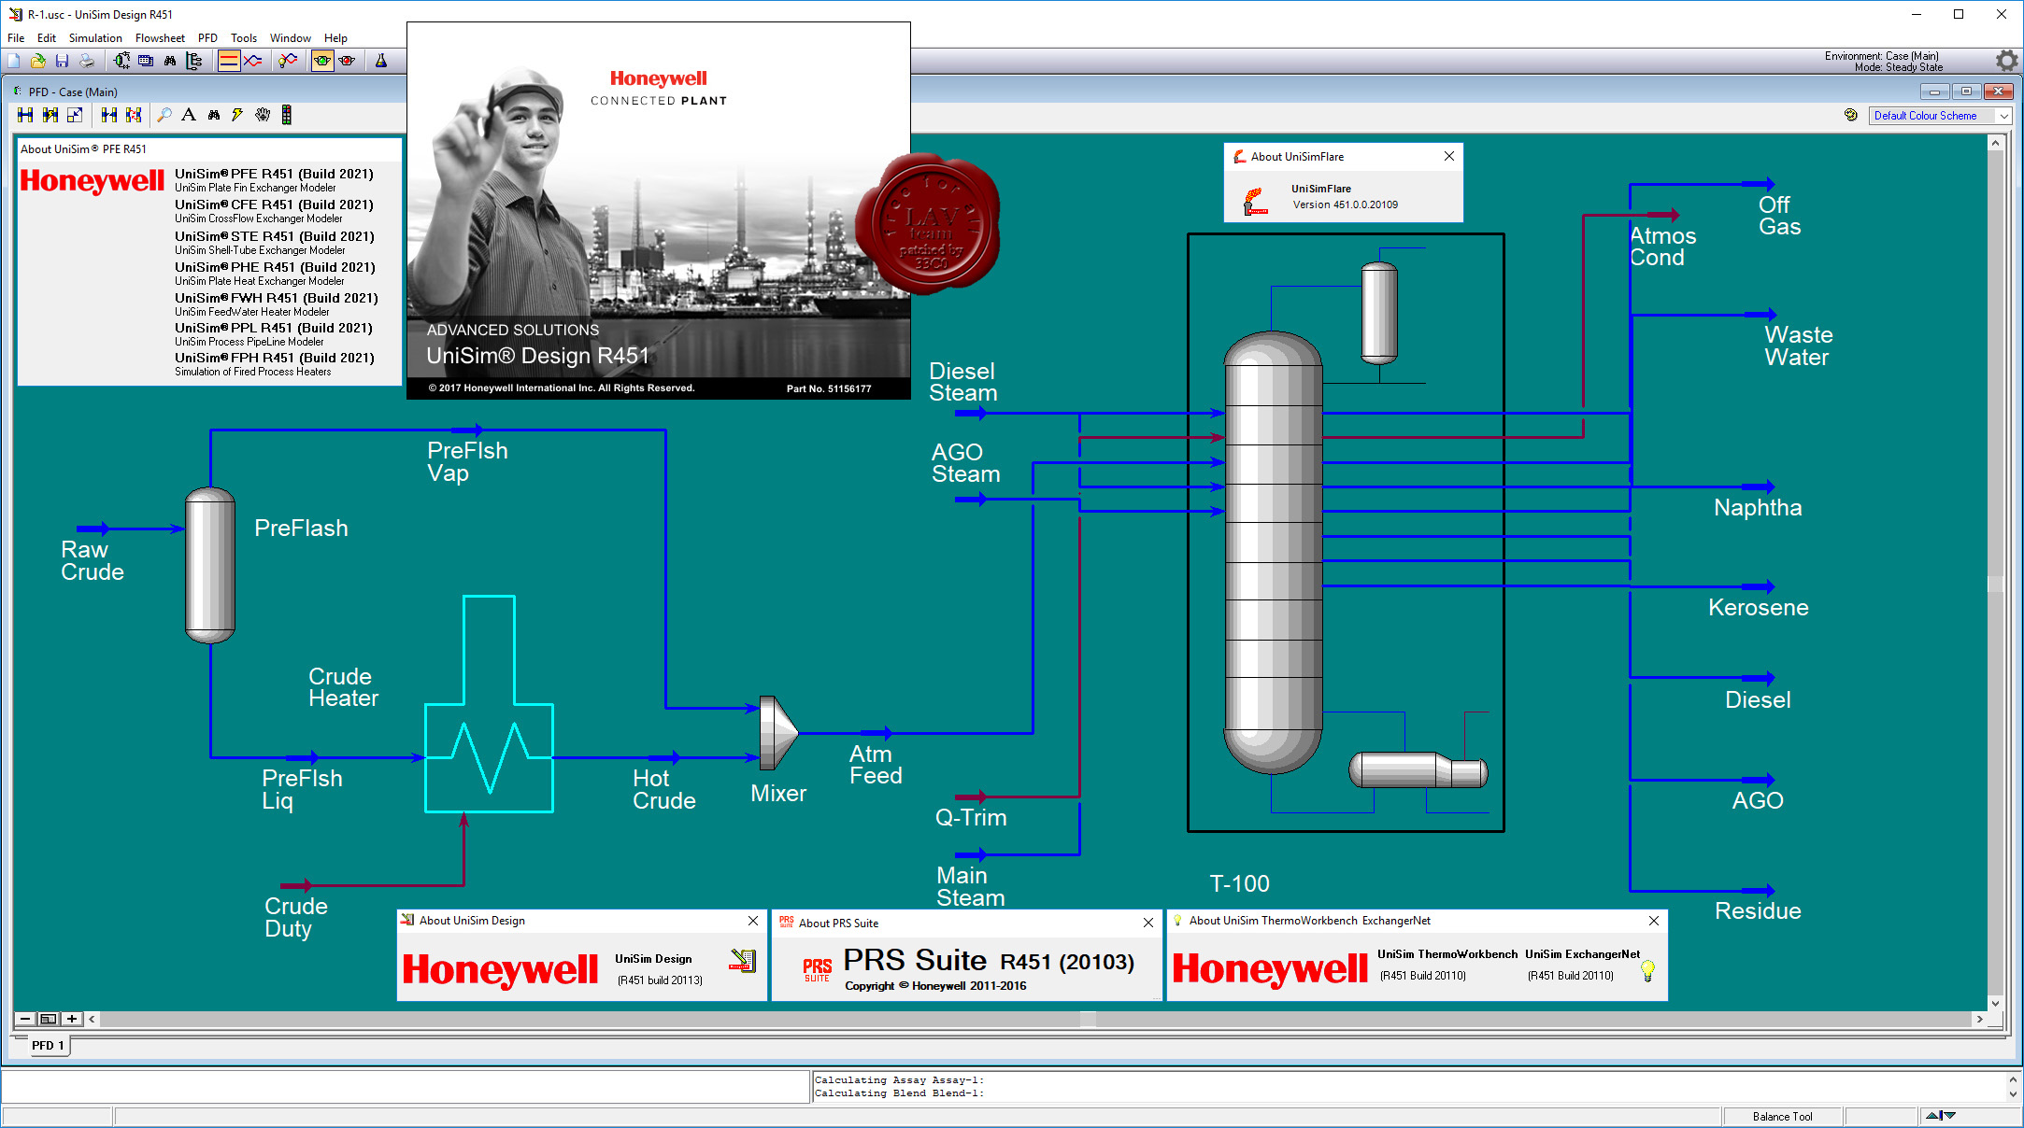Viewport: 2024px width, 1128px height.
Task: Select the hand pan tool icon
Action: [263, 115]
